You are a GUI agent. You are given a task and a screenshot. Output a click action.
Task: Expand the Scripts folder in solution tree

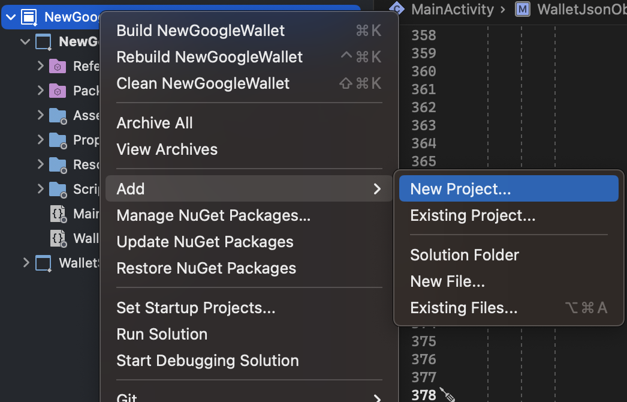tap(40, 189)
